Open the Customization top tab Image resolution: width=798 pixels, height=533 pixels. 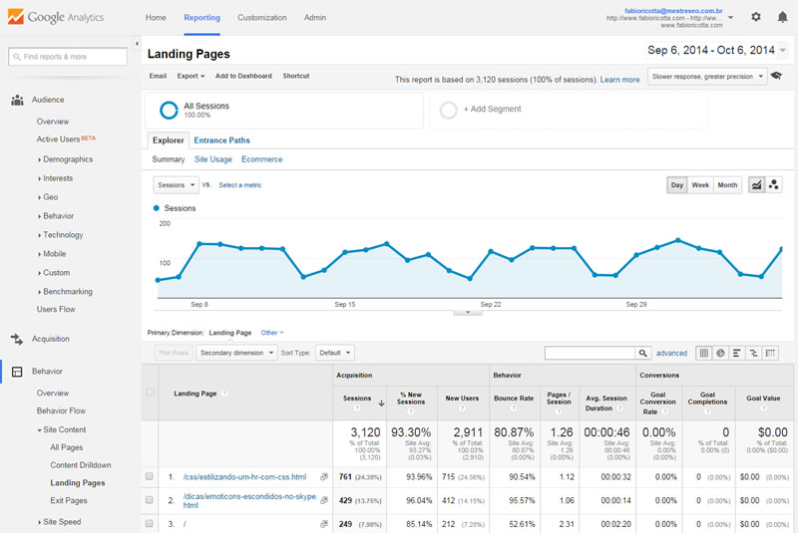pos(262,17)
